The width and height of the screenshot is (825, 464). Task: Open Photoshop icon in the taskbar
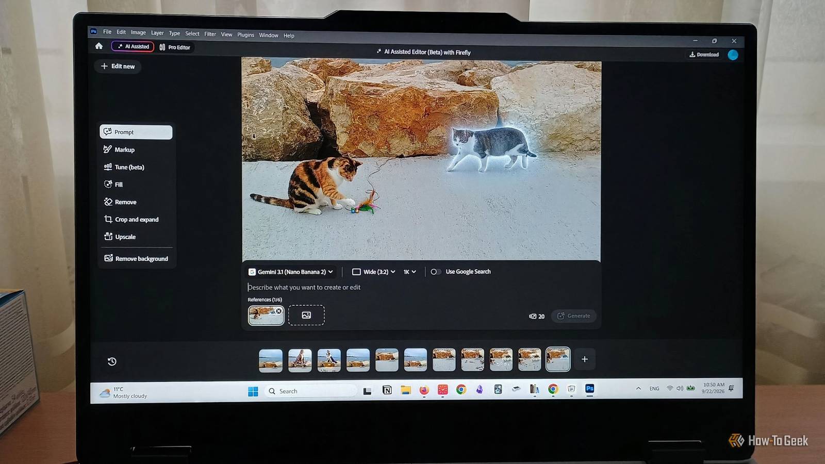590,389
